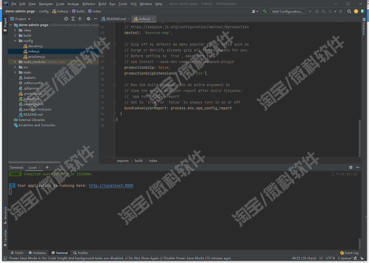This screenshot has width=369, height=263.
Task: Open the user account icon menu
Action: coord(255,11)
